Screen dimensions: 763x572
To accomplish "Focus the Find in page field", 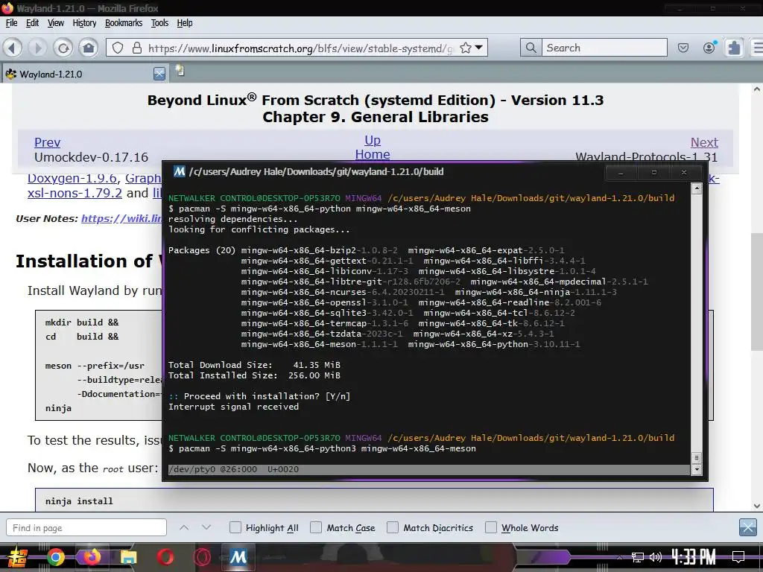I will click(86, 527).
